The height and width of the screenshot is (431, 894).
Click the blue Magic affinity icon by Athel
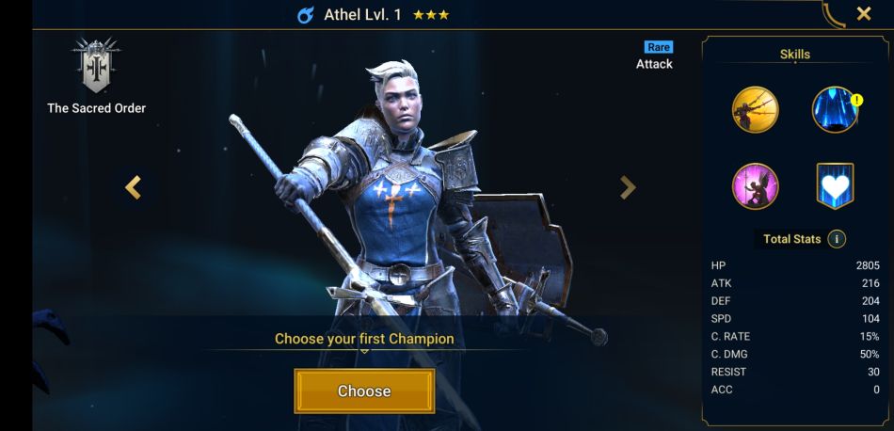(x=306, y=15)
